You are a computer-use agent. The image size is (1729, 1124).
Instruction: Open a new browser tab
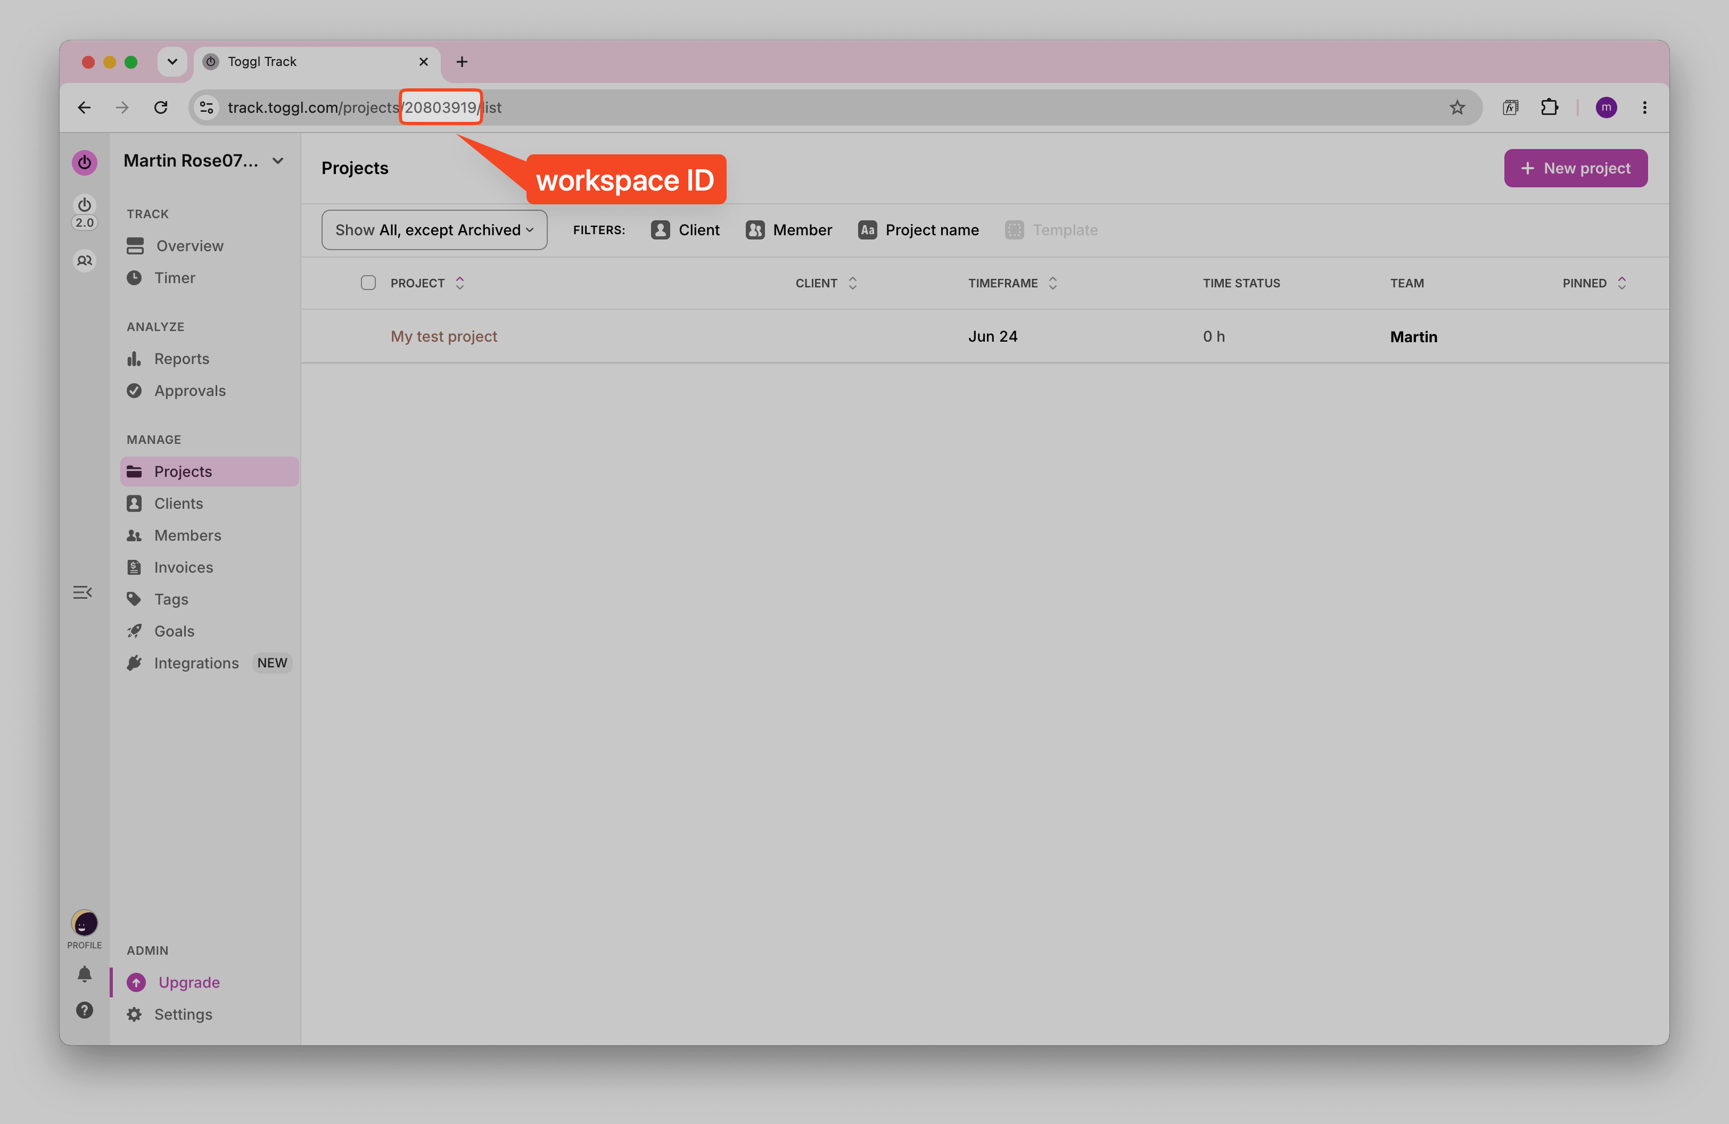point(462,62)
